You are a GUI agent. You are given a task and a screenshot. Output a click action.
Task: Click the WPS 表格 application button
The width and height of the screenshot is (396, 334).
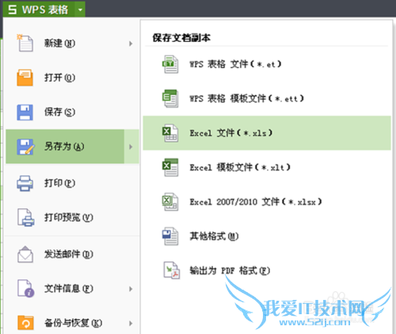click(x=39, y=9)
